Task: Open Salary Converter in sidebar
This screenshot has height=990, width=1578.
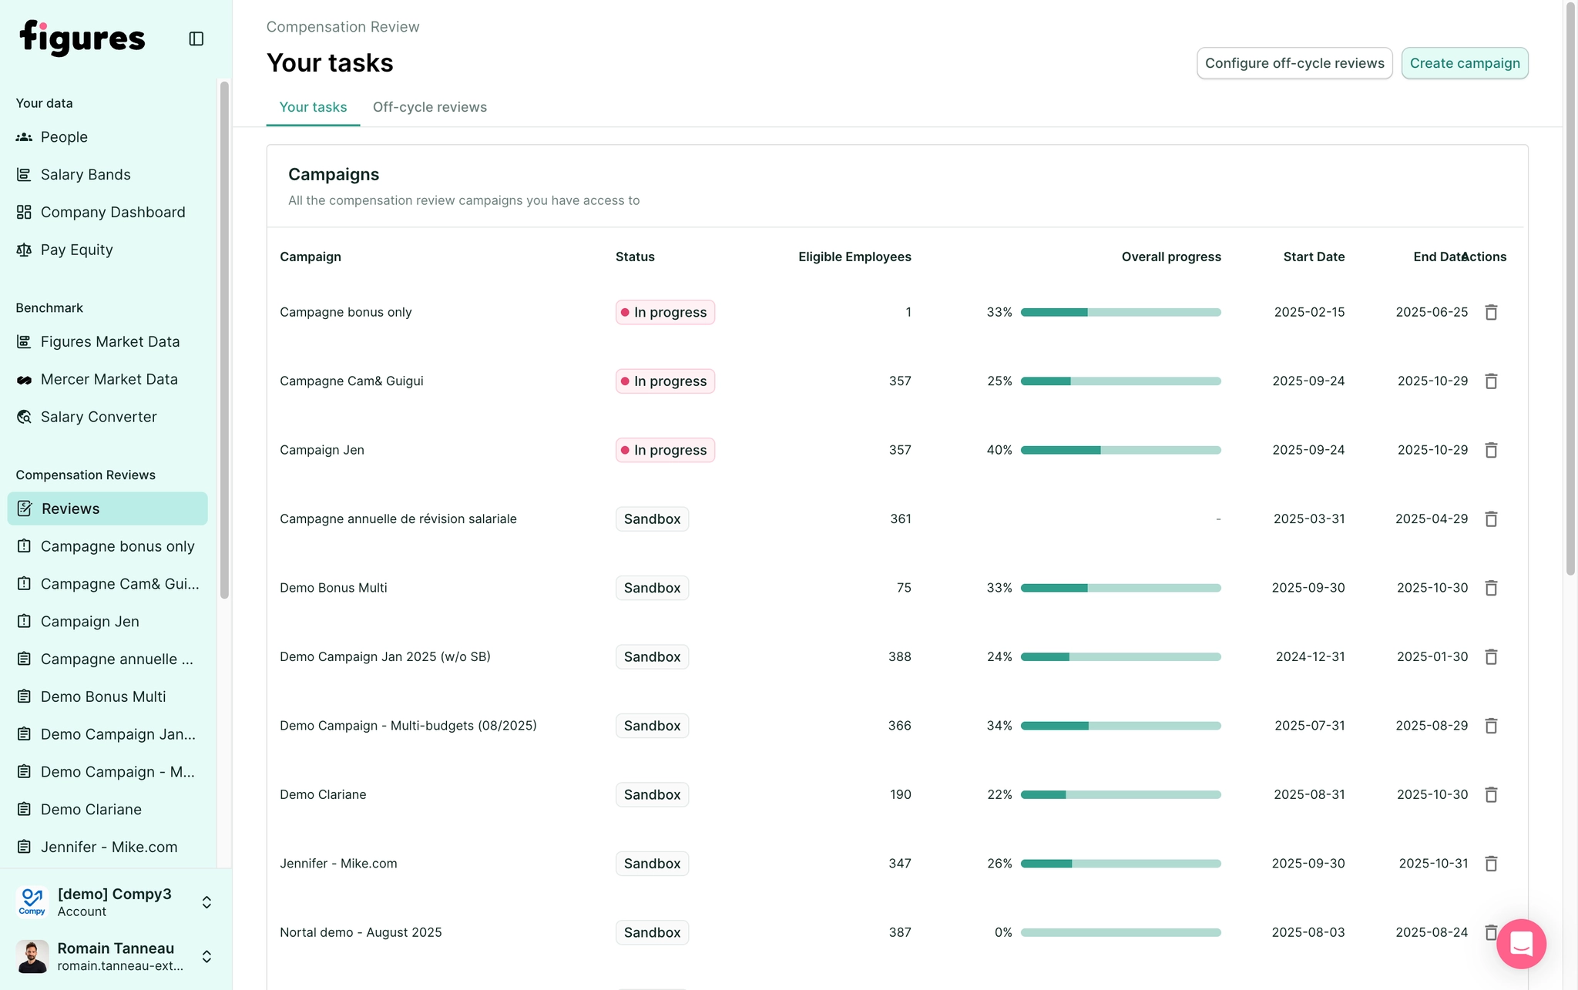Action: (x=98, y=417)
